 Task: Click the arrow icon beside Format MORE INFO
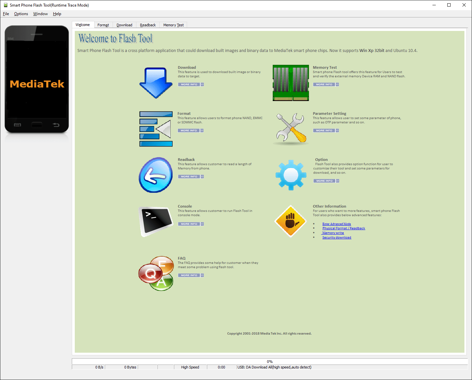pyautogui.click(x=202, y=131)
